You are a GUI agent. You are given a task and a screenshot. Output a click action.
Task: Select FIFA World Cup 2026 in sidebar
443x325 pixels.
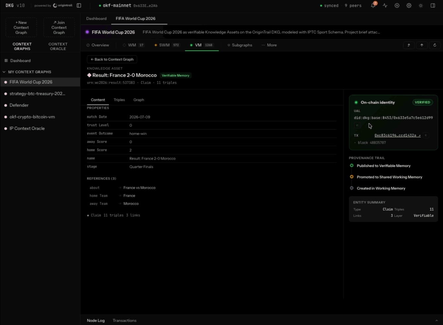click(x=40, y=82)
